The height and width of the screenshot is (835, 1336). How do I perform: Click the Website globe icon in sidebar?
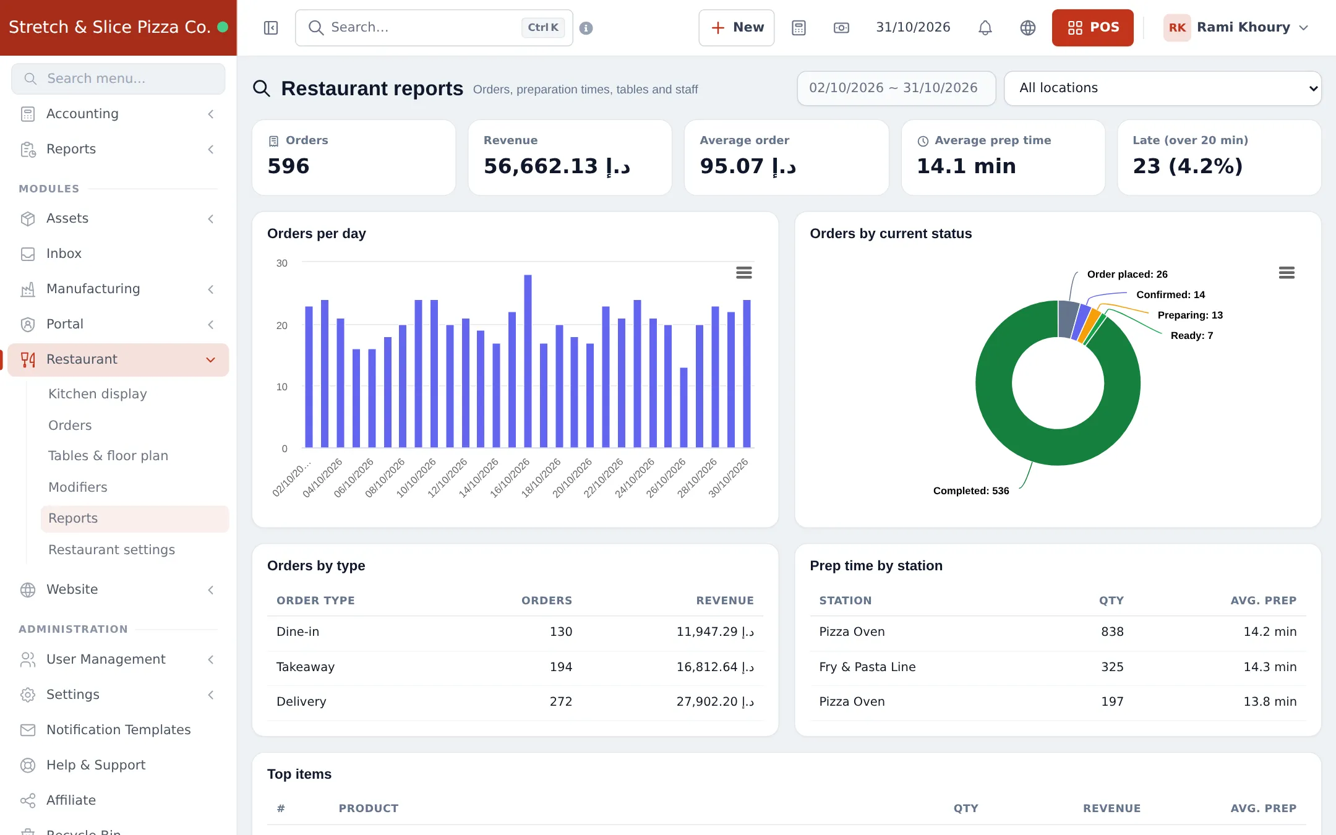coord(28,589)
